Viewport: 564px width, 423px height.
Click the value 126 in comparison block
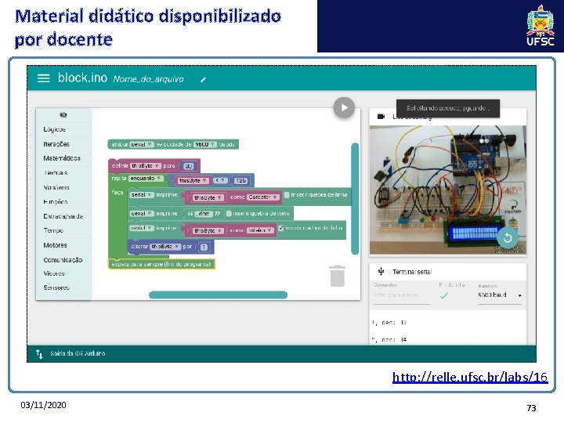(x=240, y=181)
